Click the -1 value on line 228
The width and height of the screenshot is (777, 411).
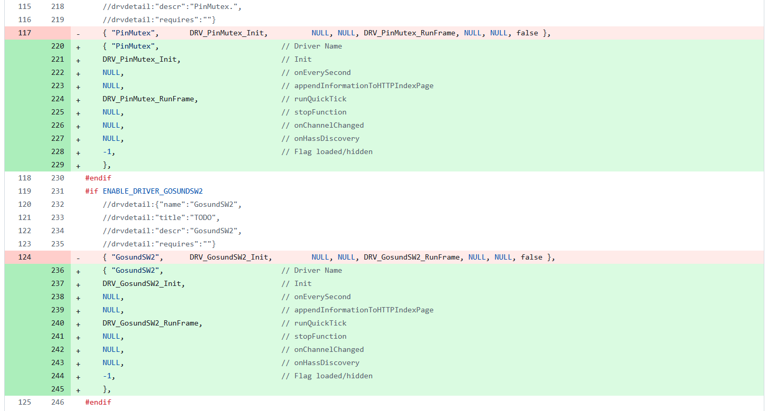click(x=108, y=151)
